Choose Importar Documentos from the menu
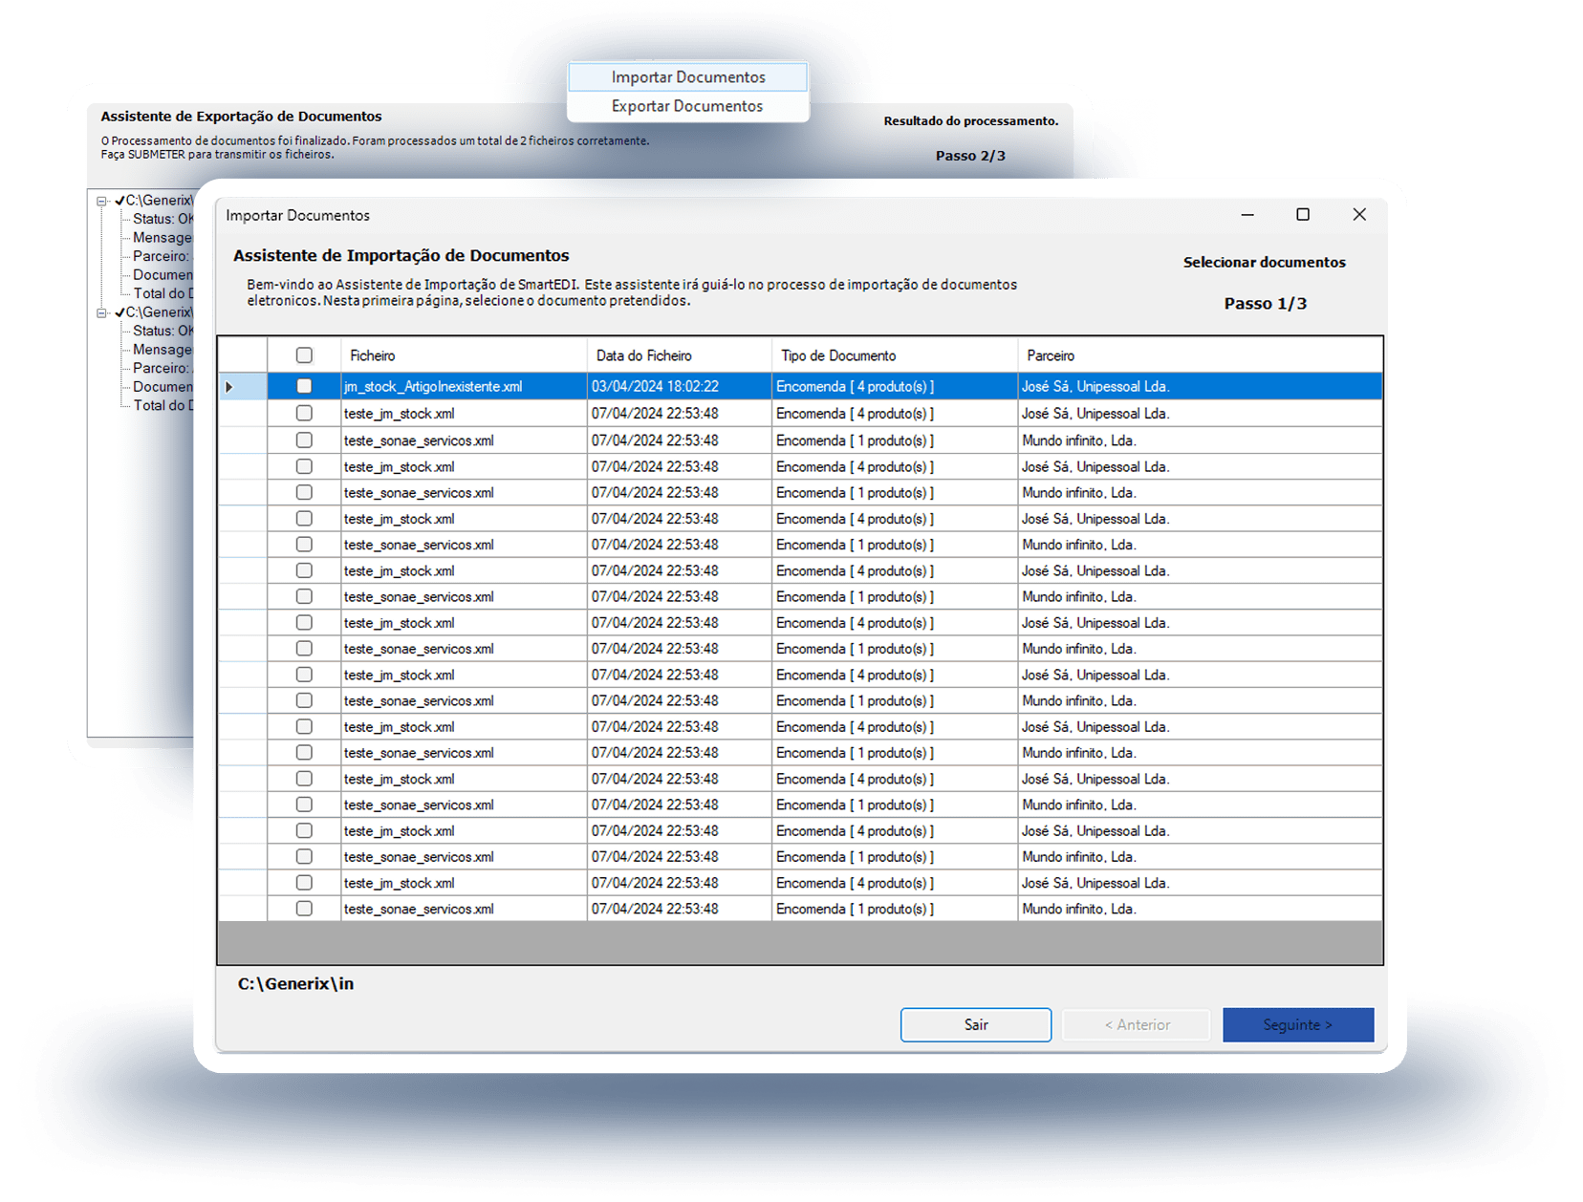 (687, 76)
